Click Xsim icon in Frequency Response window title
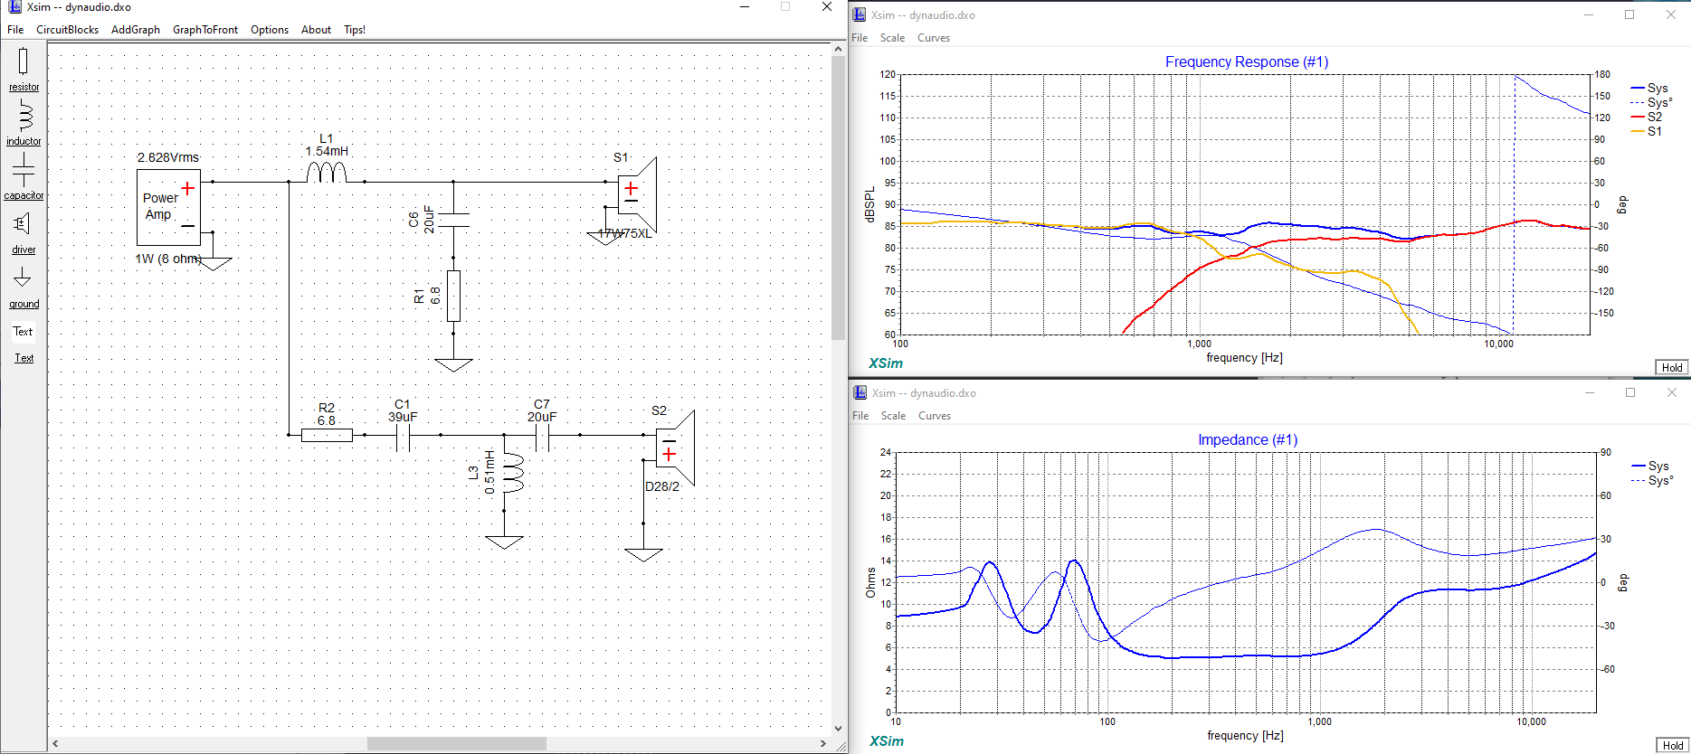The image size is (1691, 754). [860, 14]
